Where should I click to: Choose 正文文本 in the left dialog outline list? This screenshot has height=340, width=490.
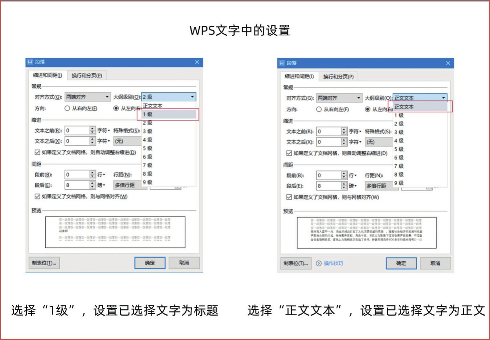point(169,106)
